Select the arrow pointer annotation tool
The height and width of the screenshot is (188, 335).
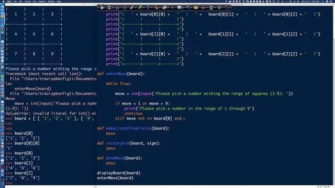[x=102, y=8]
